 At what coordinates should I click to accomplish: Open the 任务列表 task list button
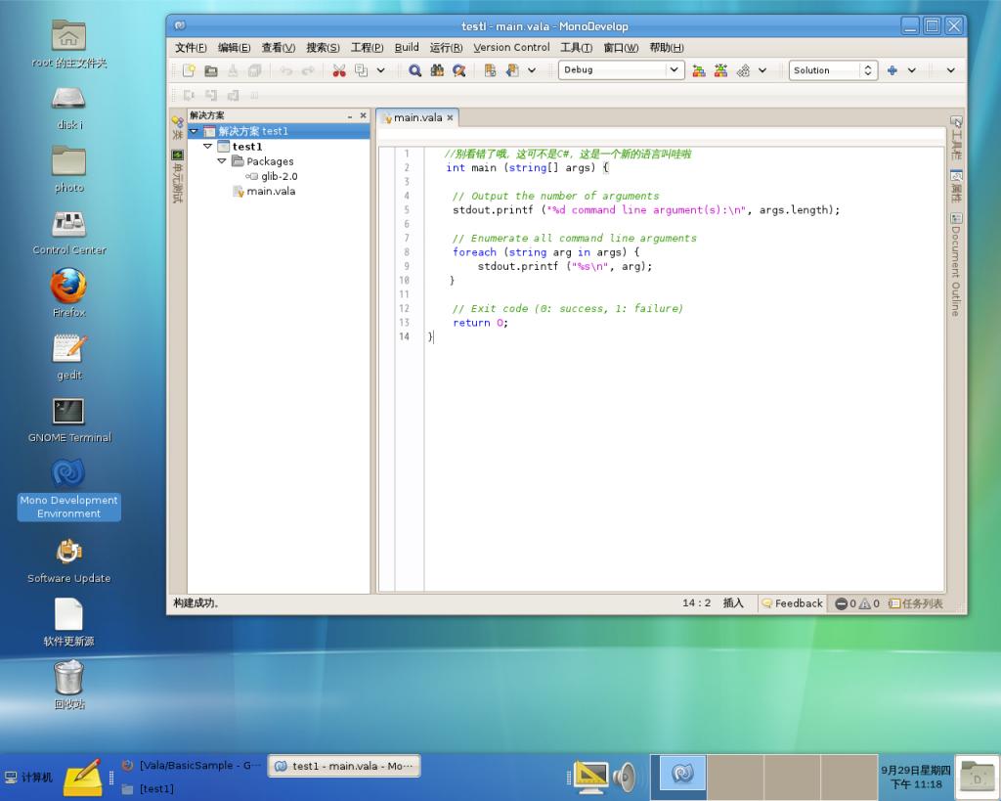[916, 603]
